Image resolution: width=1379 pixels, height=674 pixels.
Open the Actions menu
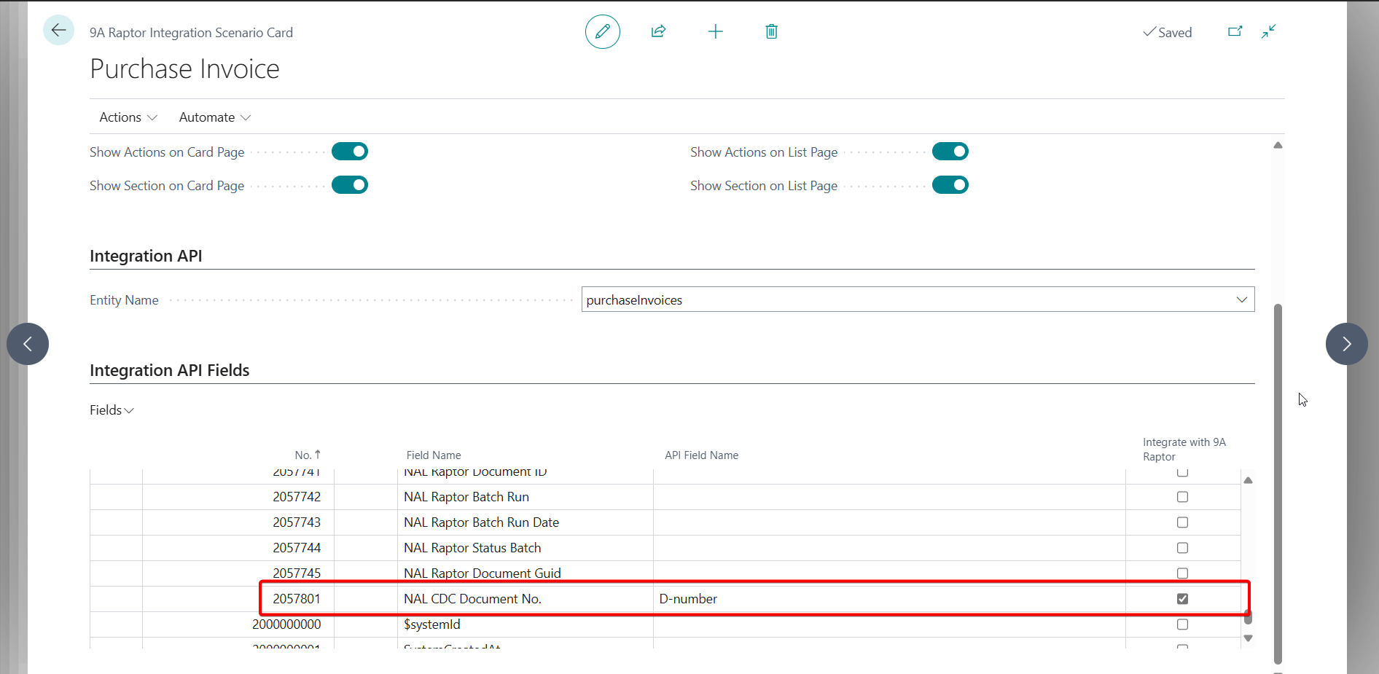(128, 117)
